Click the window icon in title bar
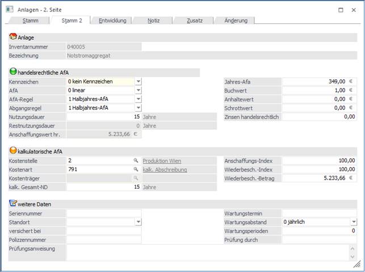365x272 pixels. click(10, 10)
